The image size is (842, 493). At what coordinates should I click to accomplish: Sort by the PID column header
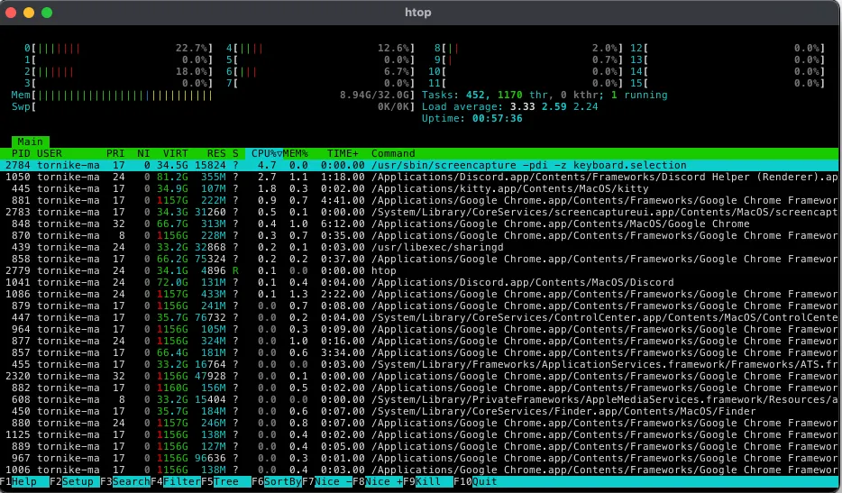click(21, 153)
